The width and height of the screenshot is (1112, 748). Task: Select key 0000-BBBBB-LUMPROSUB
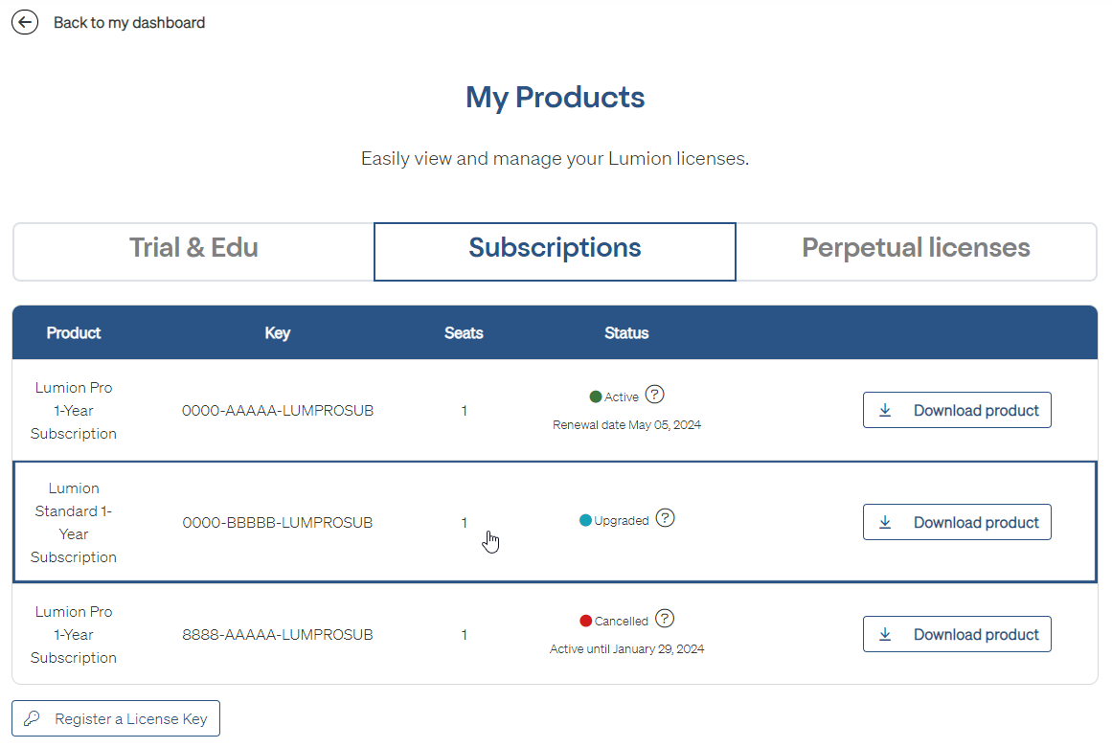(278, 522)
